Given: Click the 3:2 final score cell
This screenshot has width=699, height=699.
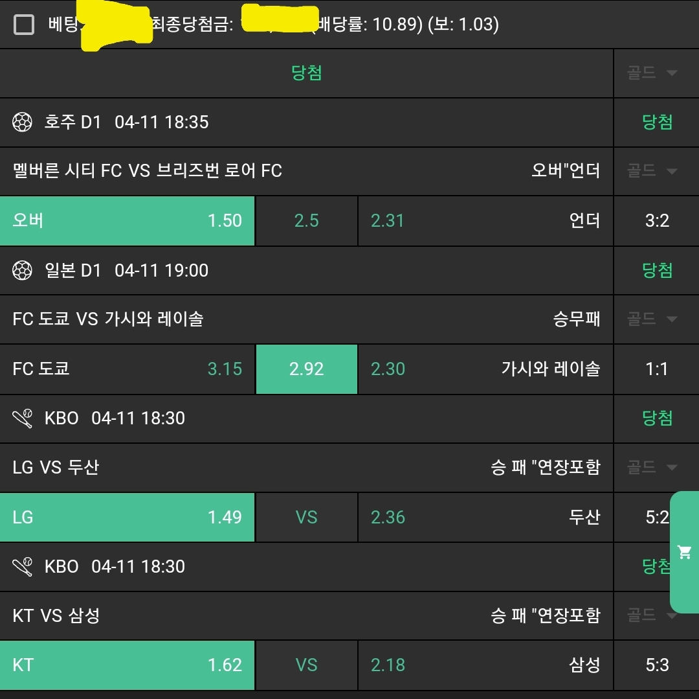Looking at the screenshot, I should point(657,221).
